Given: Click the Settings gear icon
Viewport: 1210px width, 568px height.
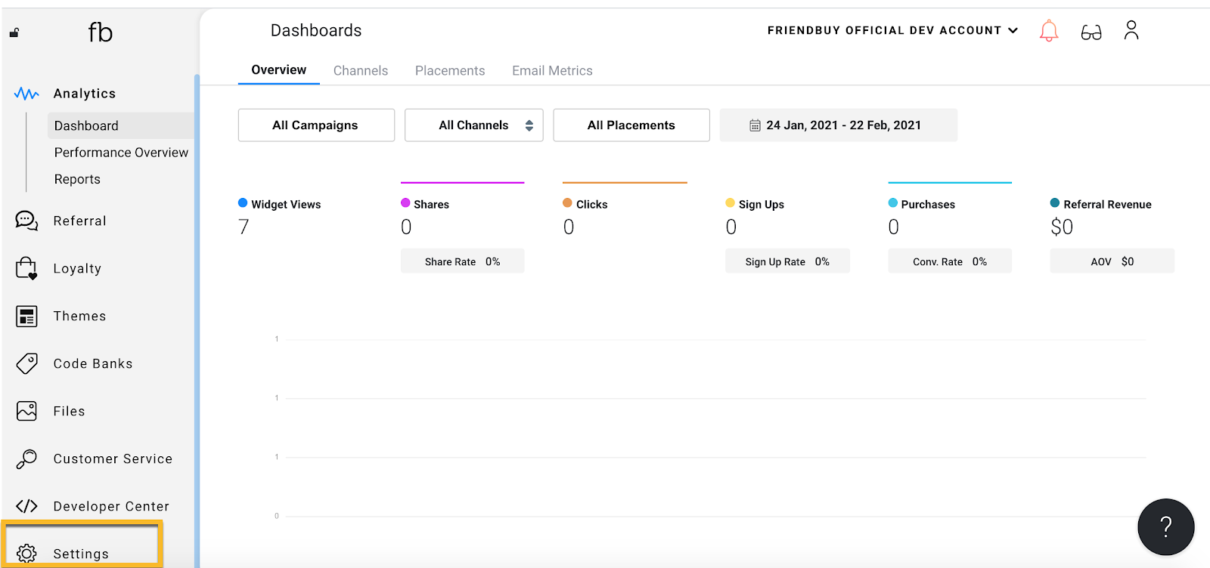Looking at the screenshot, I should [x=26, y=554].
